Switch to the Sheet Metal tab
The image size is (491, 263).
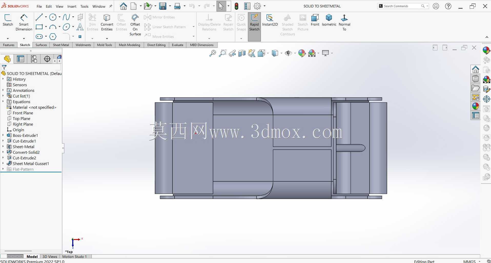tap(61, 45)
